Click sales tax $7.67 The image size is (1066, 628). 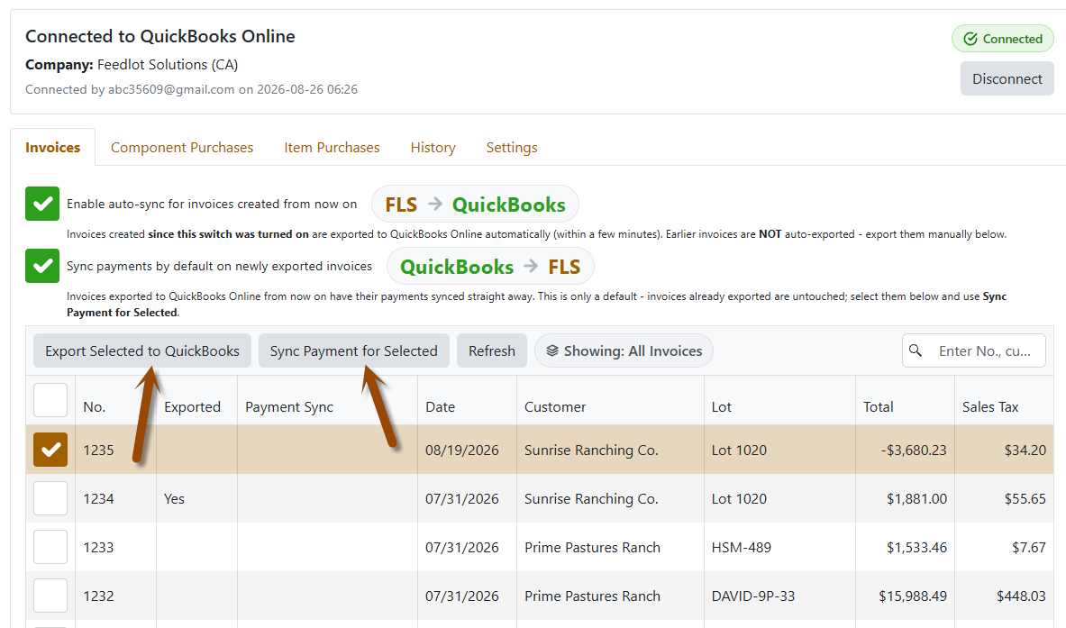coord(1029,547)
